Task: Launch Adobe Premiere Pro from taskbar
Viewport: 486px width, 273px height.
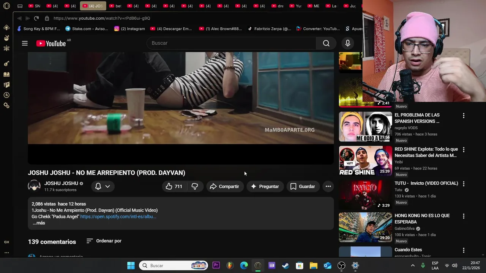Action: (216, 265)
